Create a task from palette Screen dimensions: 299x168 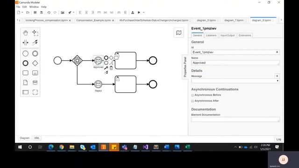click(25, 73)
